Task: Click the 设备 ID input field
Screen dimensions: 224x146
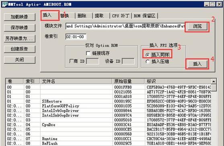Action: (128, 61)
